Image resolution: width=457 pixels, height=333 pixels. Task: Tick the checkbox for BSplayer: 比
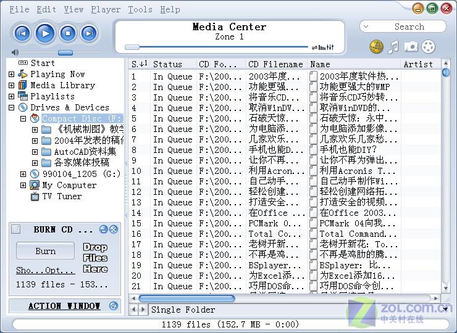(313, 265)
